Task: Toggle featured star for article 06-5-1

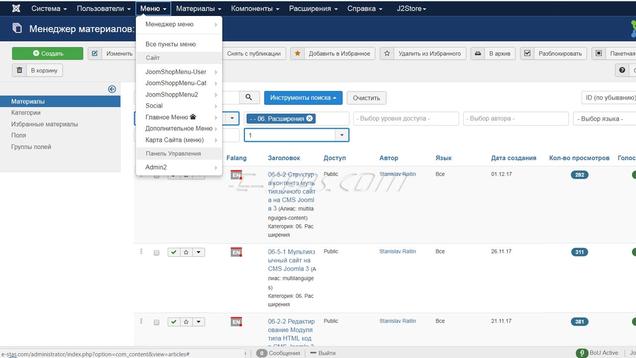Action: coord(186,252)
